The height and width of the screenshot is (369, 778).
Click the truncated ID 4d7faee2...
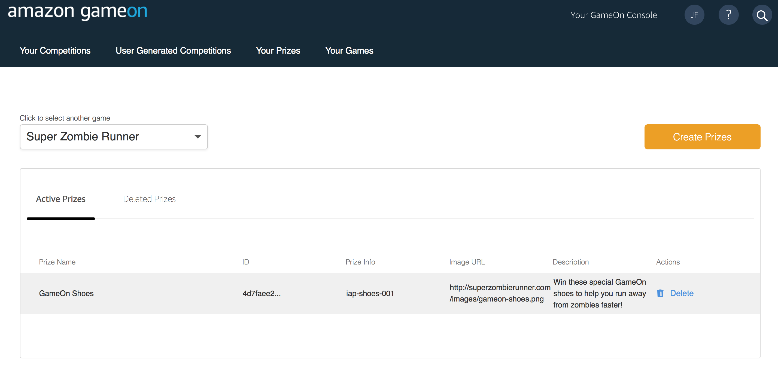coord(262,293)
